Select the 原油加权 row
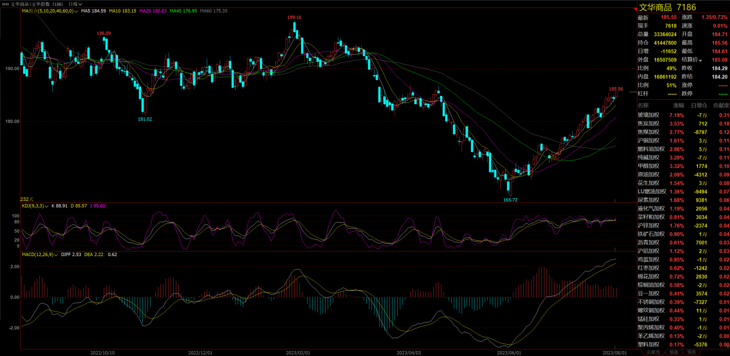This screenshot has height=356, width=730. [x=683, y=175]
